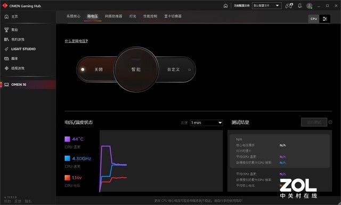Click the 电压/温度状态 heading
Screen dimensions: 341x205
click(x=78, y=122)
